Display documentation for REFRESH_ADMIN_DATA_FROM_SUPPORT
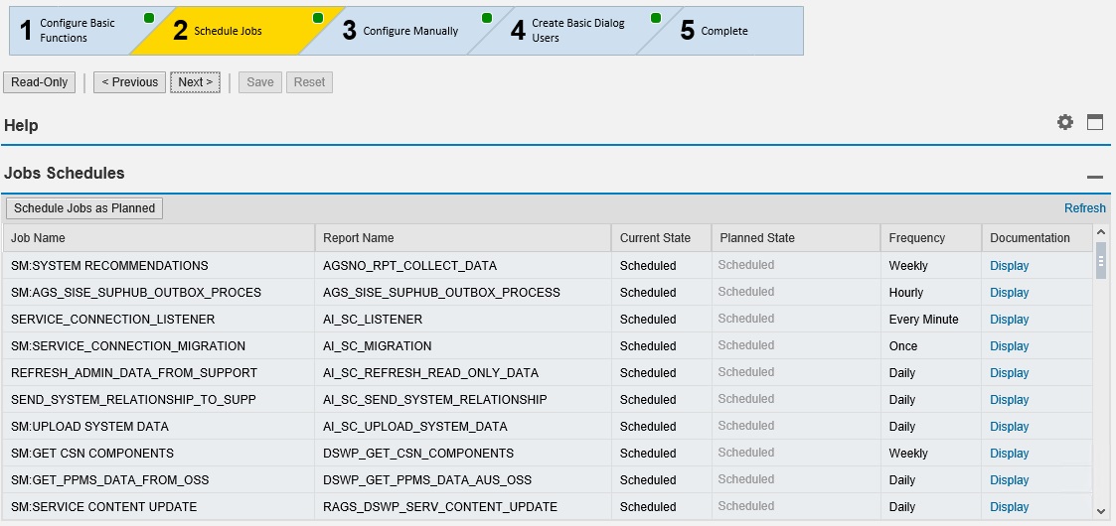1116x526 pixels. pos(1010,373)
